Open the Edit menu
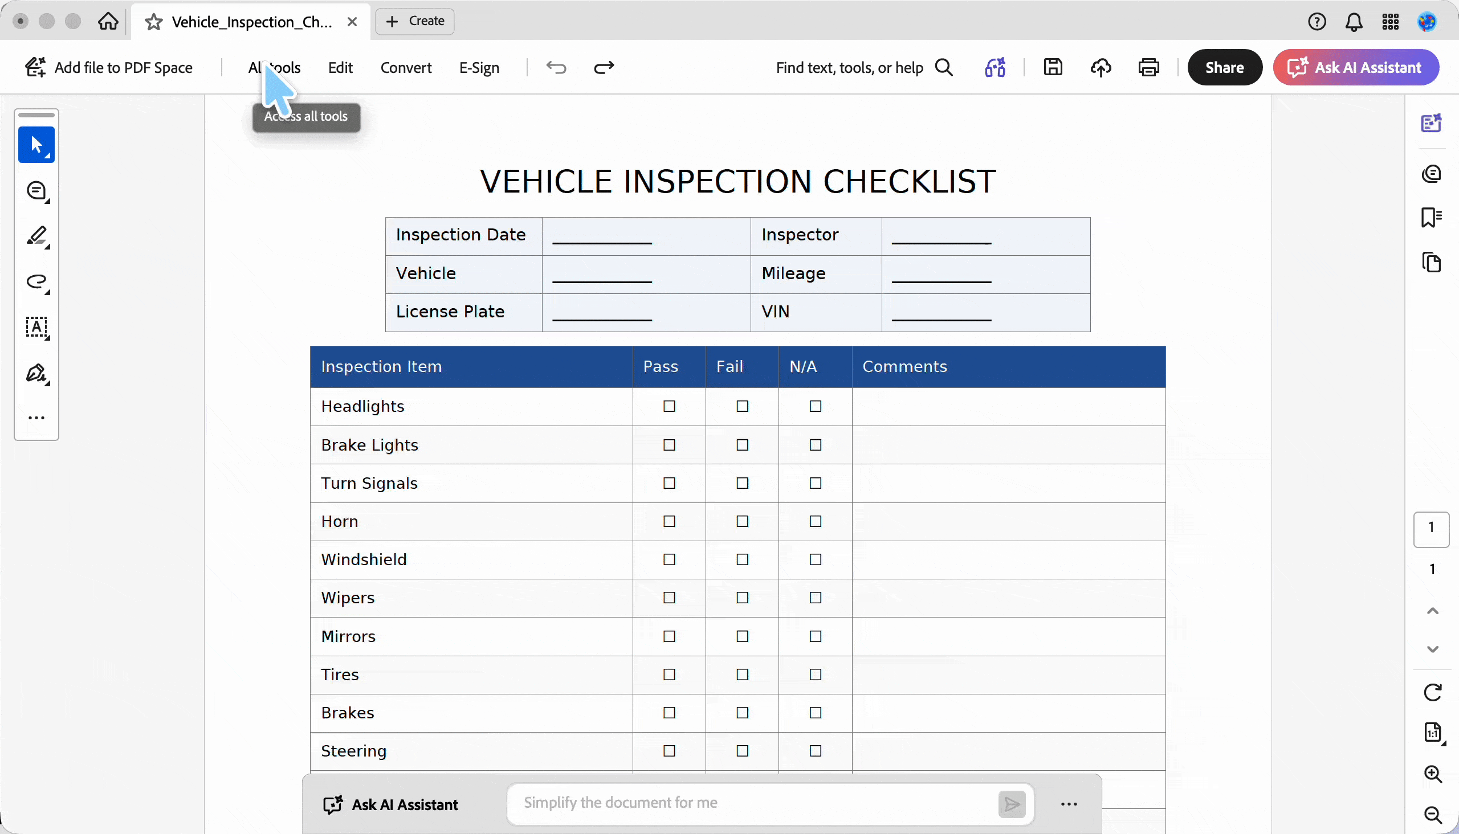 pyautogui.click(x=340, y=68)
